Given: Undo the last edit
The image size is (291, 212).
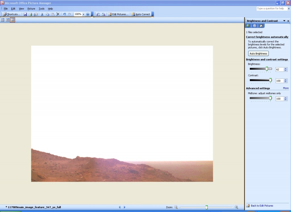Looking at the screenshot, I should point(65,14).
